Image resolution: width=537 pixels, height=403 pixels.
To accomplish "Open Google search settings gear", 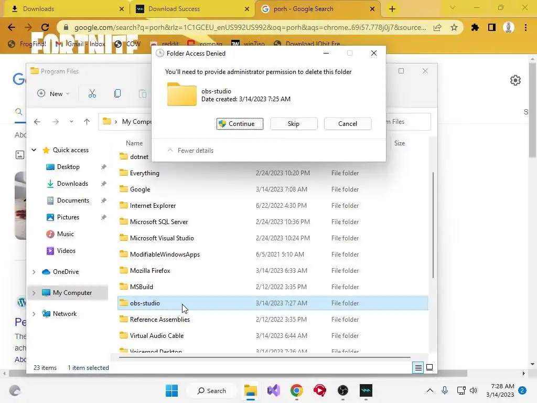I will [515, 80].
